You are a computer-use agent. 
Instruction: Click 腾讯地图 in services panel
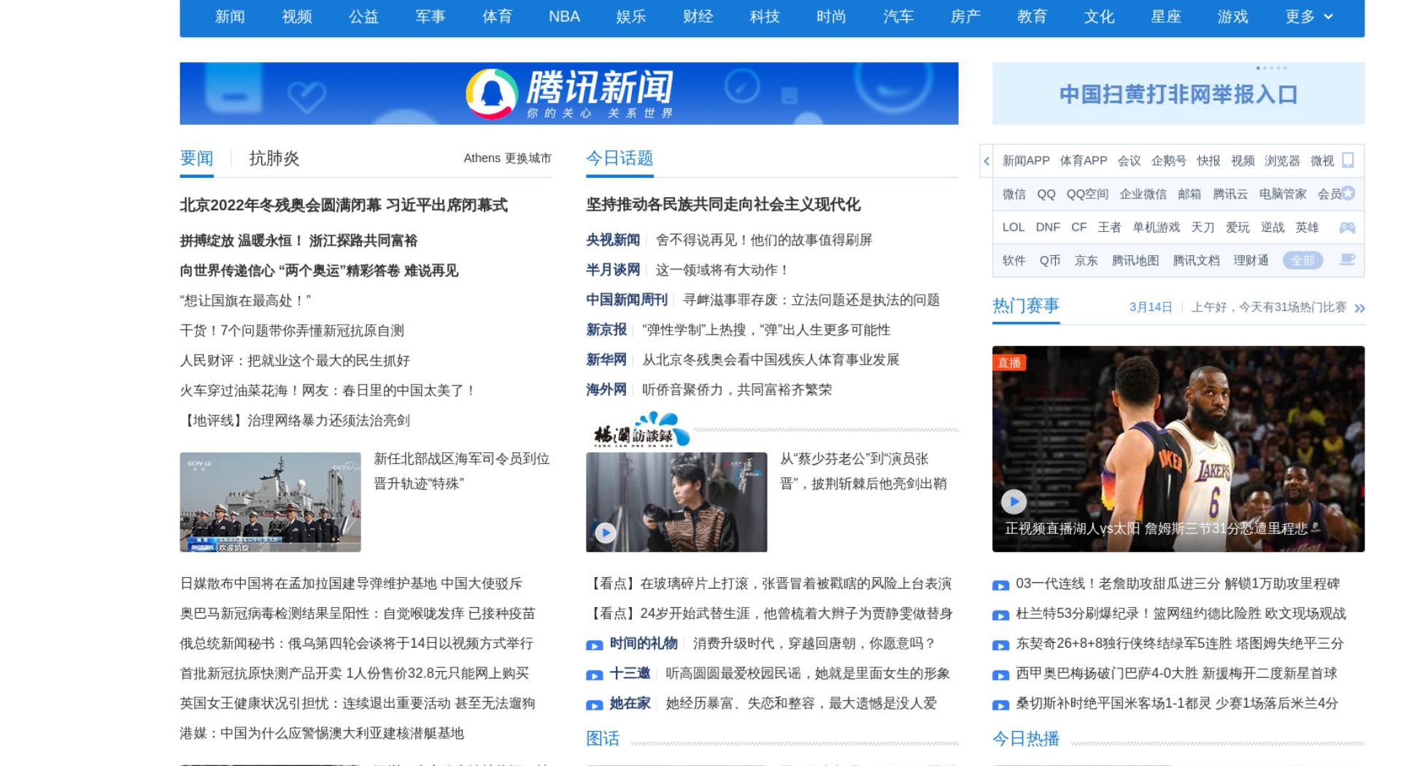point(1135,260)
